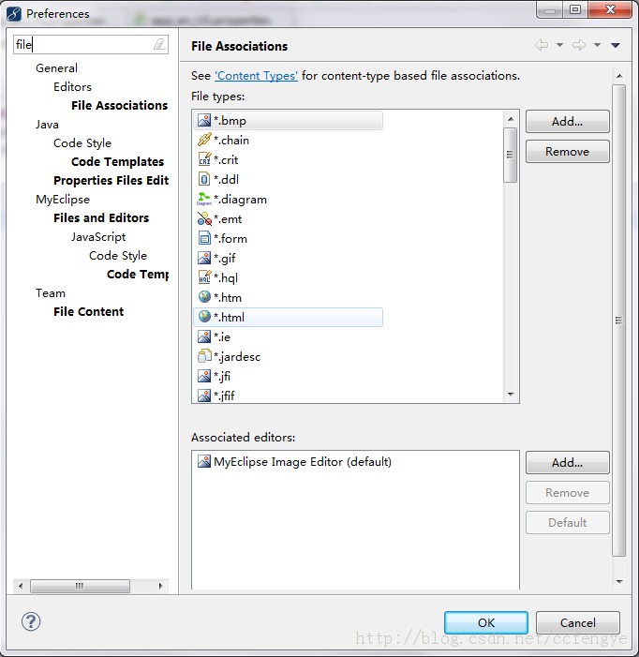The image size is (639, 657).
Task: Click the *.ddl file icon
Action: pos(204,180)
